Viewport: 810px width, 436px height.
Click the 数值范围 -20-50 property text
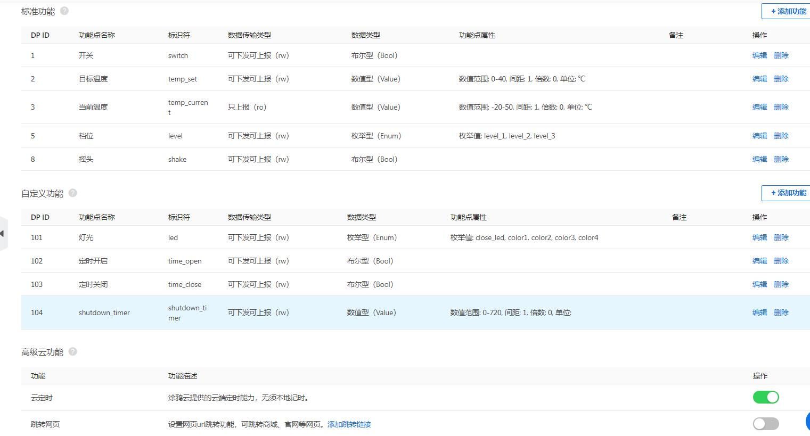coord(525,107)
